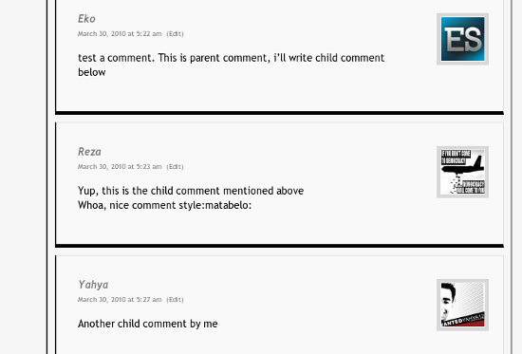Click Reza's airplane avatar image
The height and width of the screenshot is (354, 522).
(x=462, y=172)
